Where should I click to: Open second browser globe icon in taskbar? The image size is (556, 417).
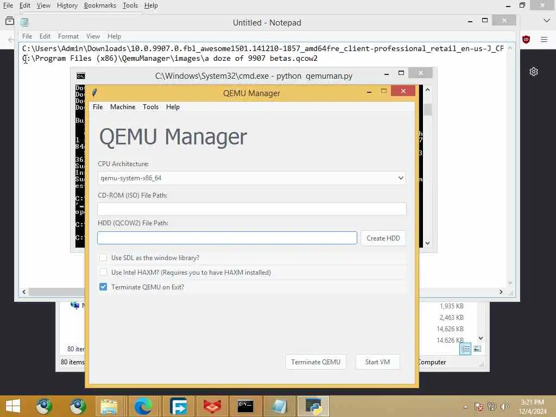78,406
